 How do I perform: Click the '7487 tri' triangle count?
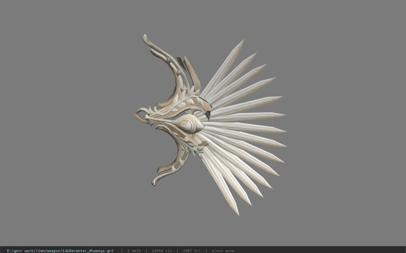click(x=192, y=250)
